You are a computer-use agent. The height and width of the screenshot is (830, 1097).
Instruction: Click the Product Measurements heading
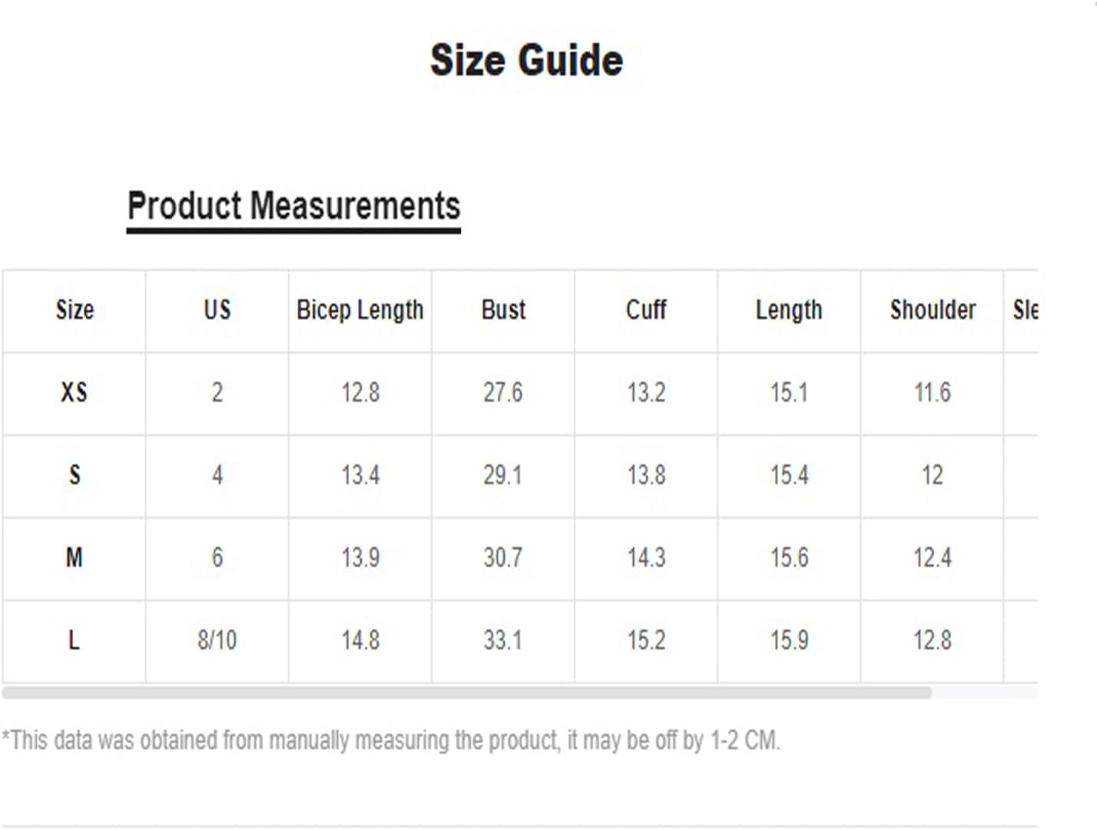pos(293,207)
